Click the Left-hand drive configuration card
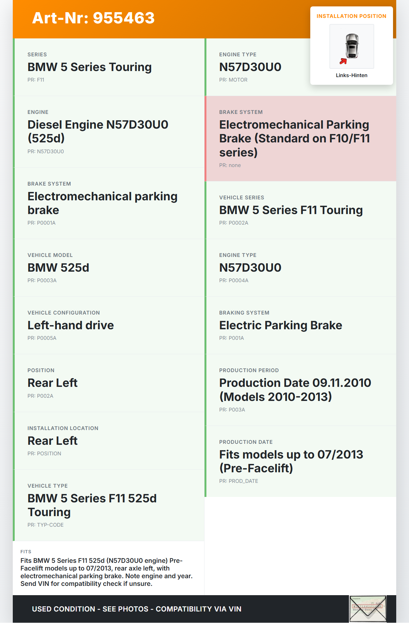Screen dimensions: 409x623 (109, 325)
